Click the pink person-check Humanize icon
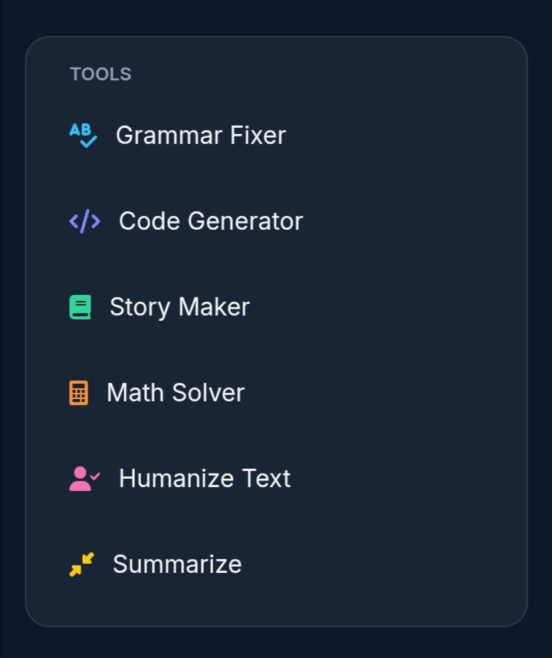The width and height of the screenshot is (552, 658). [x=84, y=479]
